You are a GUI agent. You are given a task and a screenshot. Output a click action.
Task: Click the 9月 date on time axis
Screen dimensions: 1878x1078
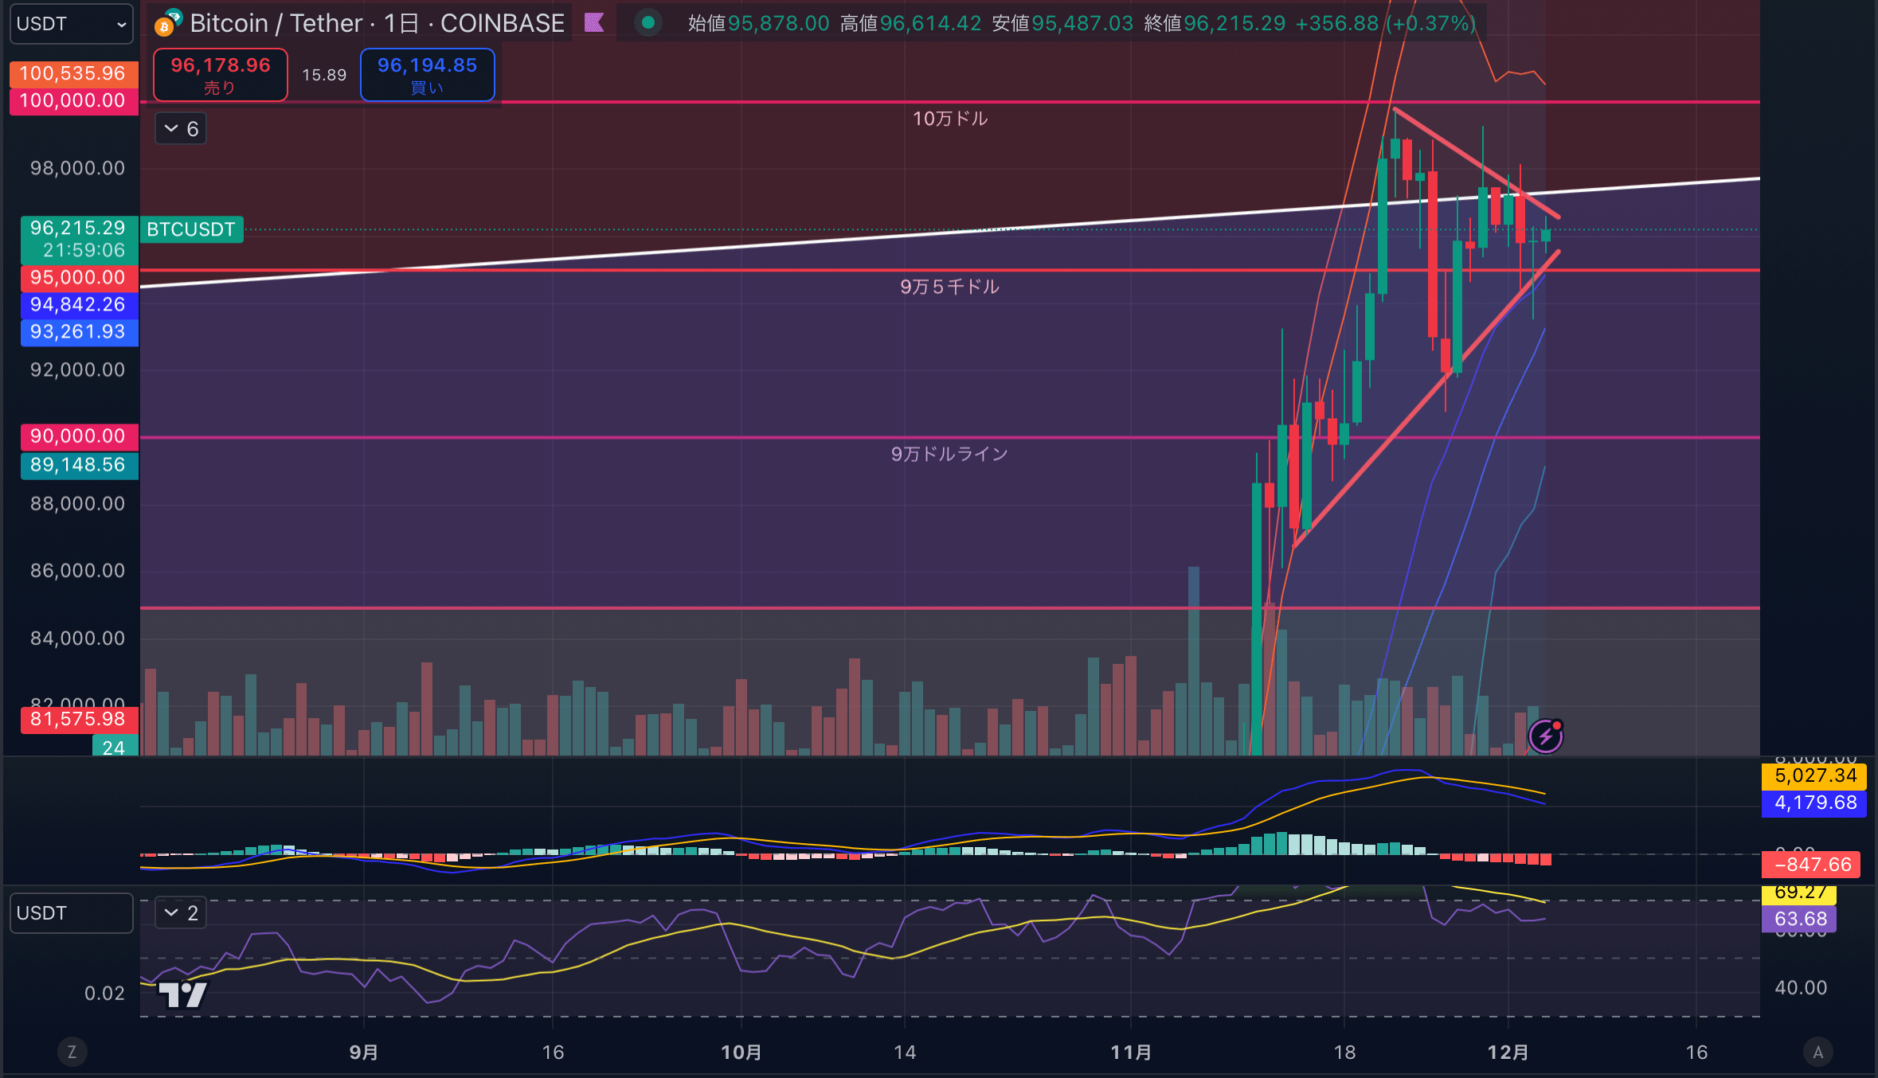tap(363, 1053)
